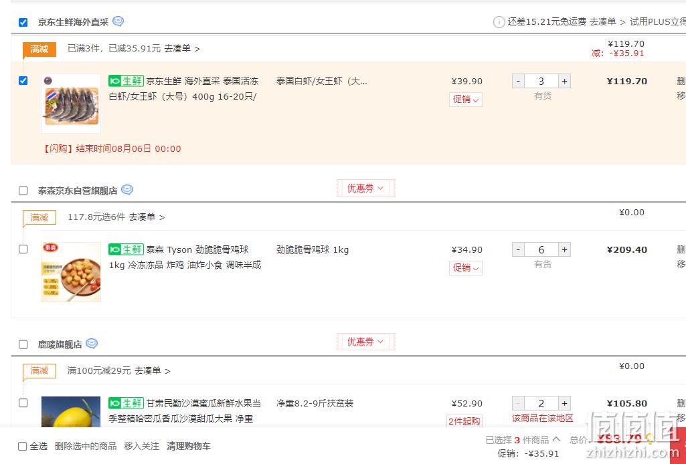Check the 甘肃民勤沙漠蜜瓜 item checkbox

coord(23,403)
